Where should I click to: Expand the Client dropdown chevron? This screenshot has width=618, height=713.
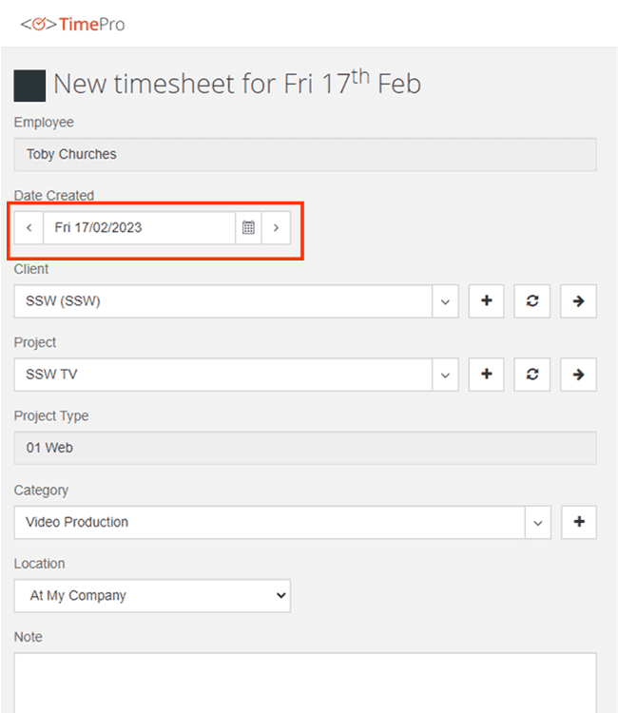click(445, 301)
